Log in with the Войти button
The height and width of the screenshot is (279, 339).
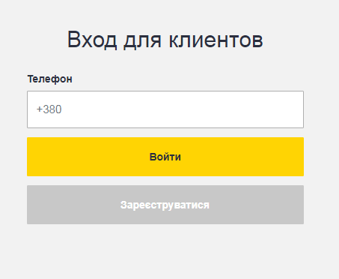[x=165, y=157]
